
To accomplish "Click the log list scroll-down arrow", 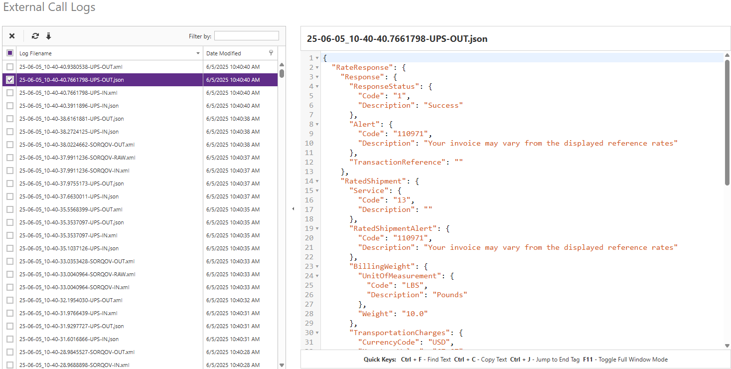I will (282, 365).
